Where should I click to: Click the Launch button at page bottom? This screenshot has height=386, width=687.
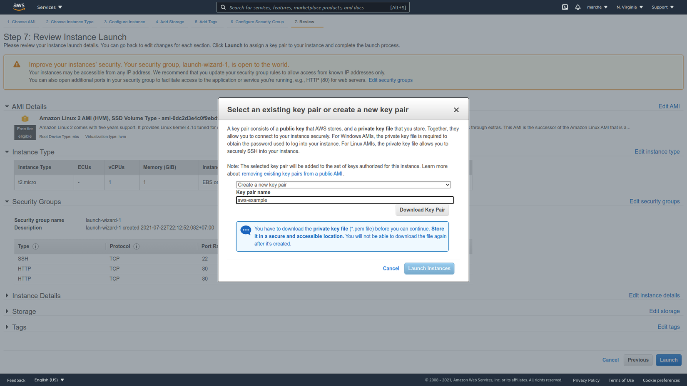click(x=669, y=360)
